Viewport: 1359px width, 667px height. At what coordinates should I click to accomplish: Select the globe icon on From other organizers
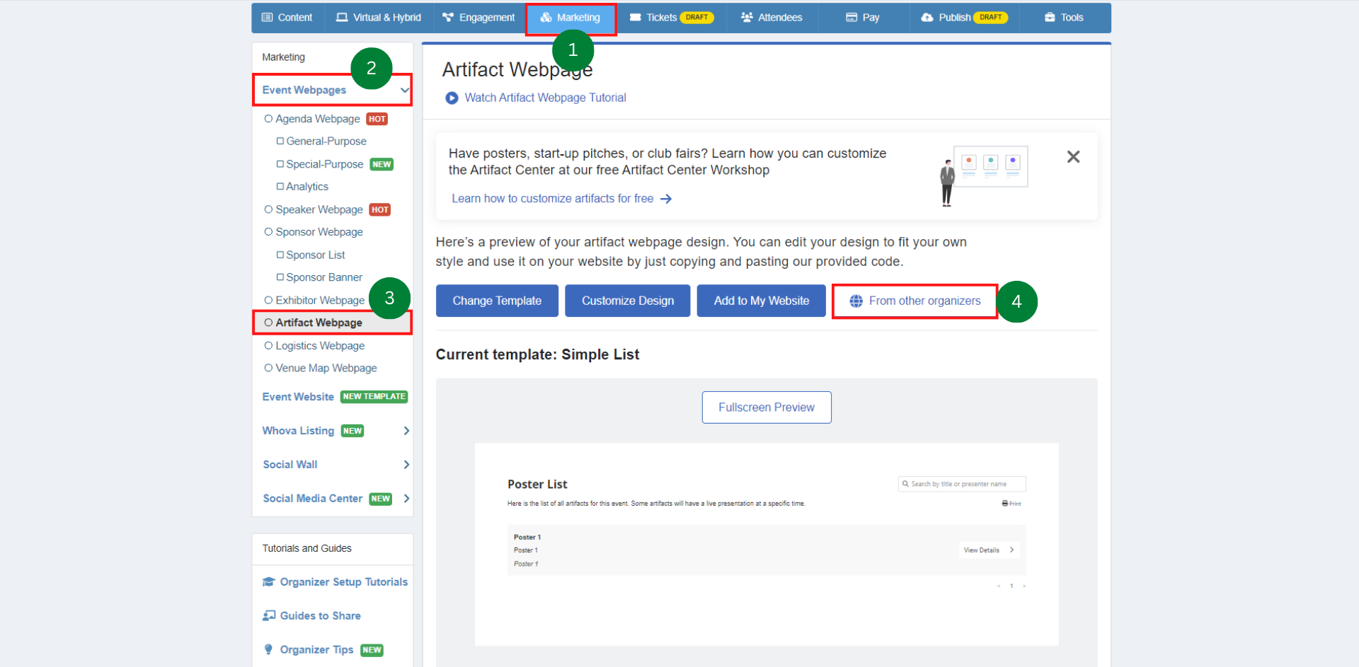(x=856, y=301)
